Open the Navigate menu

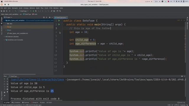coord(15,8)
